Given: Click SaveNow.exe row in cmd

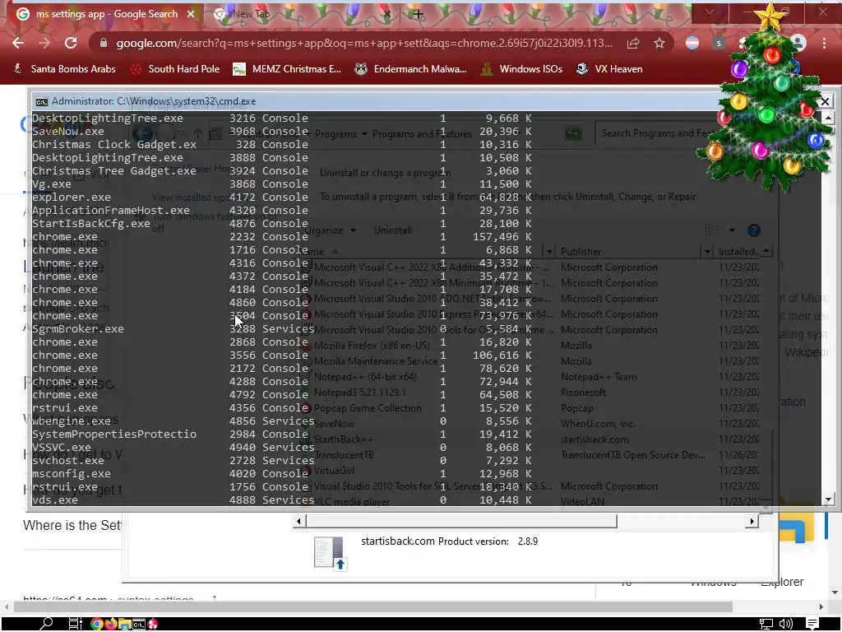Looking at the screenshot, I should pyautogui.click(x=282, y=132).
